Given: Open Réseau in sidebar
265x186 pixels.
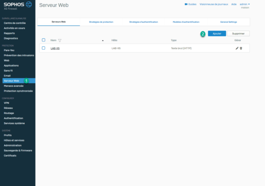Looking at the screenshot, I should 8,108.
